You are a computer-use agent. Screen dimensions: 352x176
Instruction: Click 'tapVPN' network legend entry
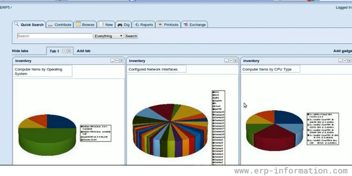pos(217,109)
